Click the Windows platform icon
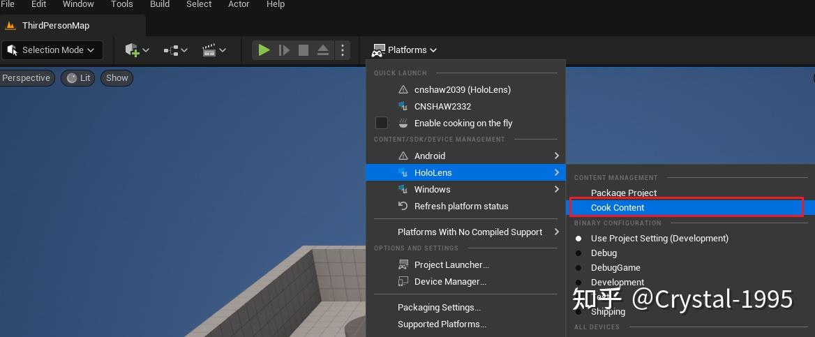This screenshot has width=815, height=337. click(x=403, y=189)
